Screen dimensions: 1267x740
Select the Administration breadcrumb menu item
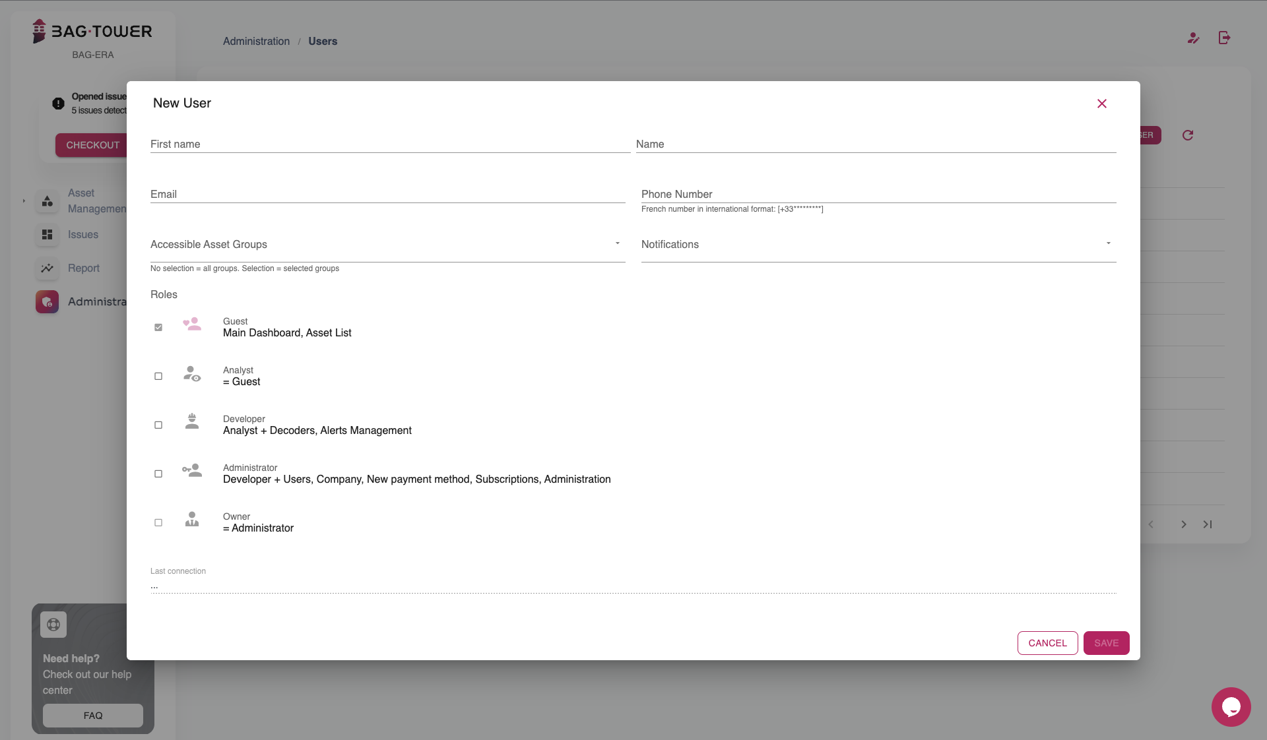(255, 40)
